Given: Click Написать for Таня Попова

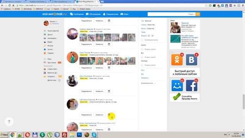Looking at the screenshot, I should (x=100, y=68).
